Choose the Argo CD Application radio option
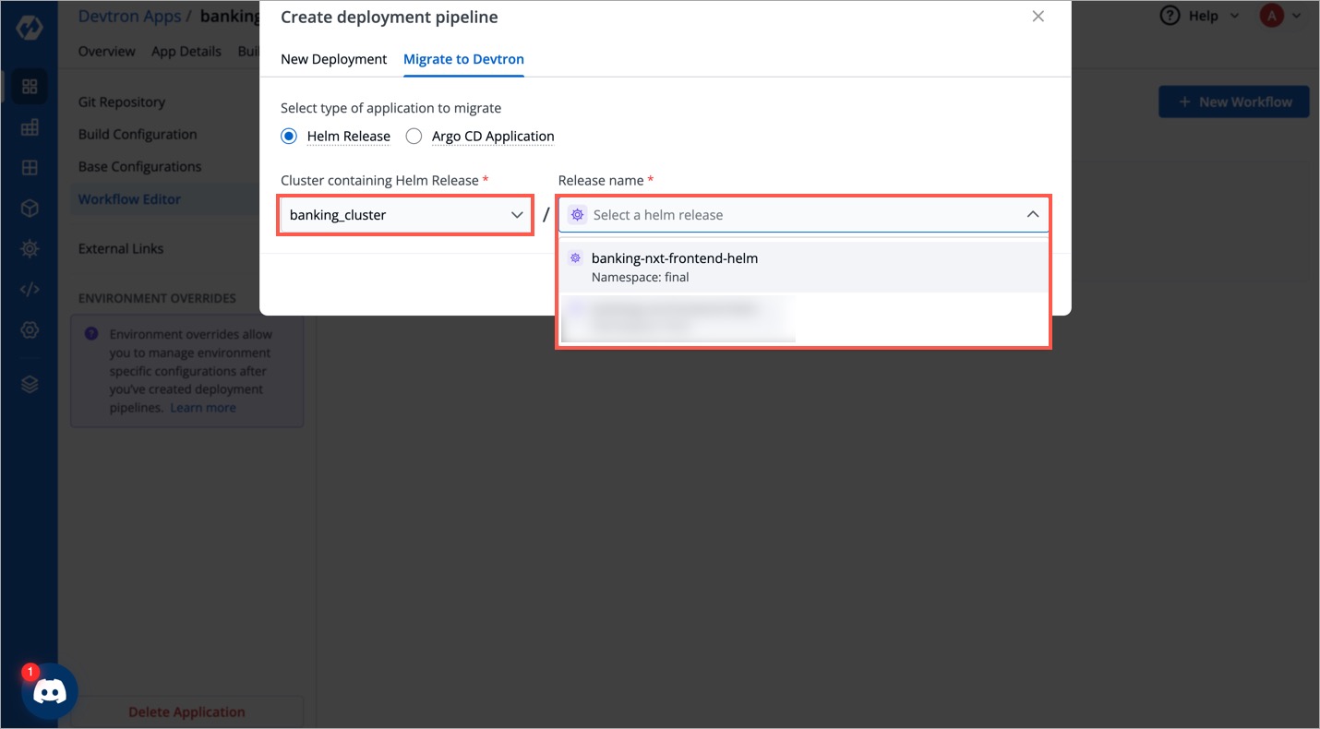This screenshot has height=729, width=1320. coord(414,136)
